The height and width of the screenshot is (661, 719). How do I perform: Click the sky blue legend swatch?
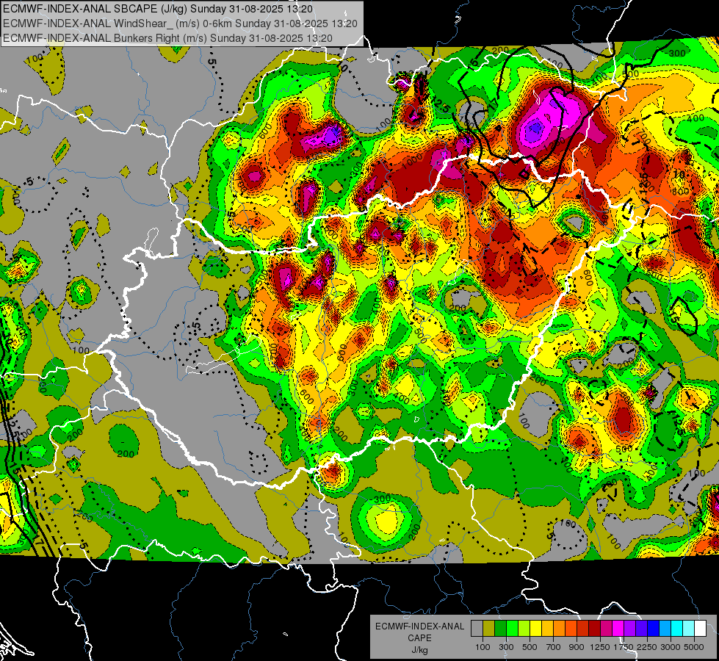point(665,628)
